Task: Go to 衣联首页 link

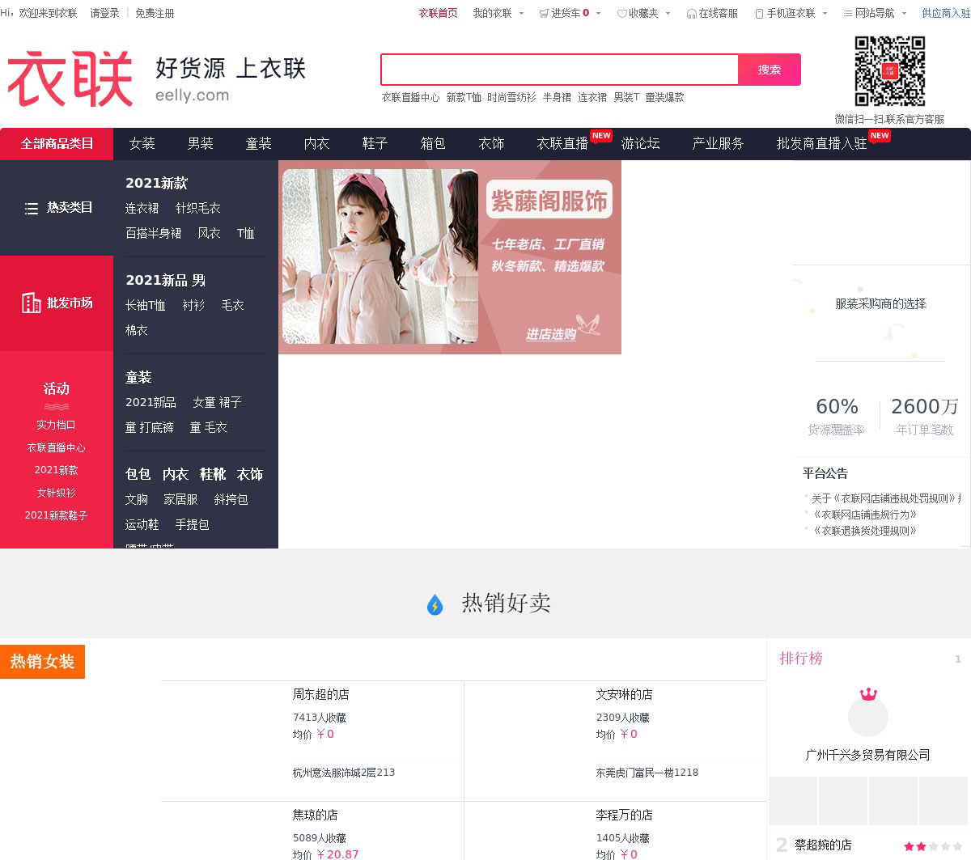Action: (x=438, y=14)
